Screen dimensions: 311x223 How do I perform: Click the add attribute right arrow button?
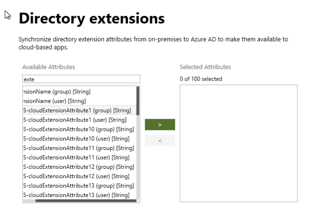160,124
